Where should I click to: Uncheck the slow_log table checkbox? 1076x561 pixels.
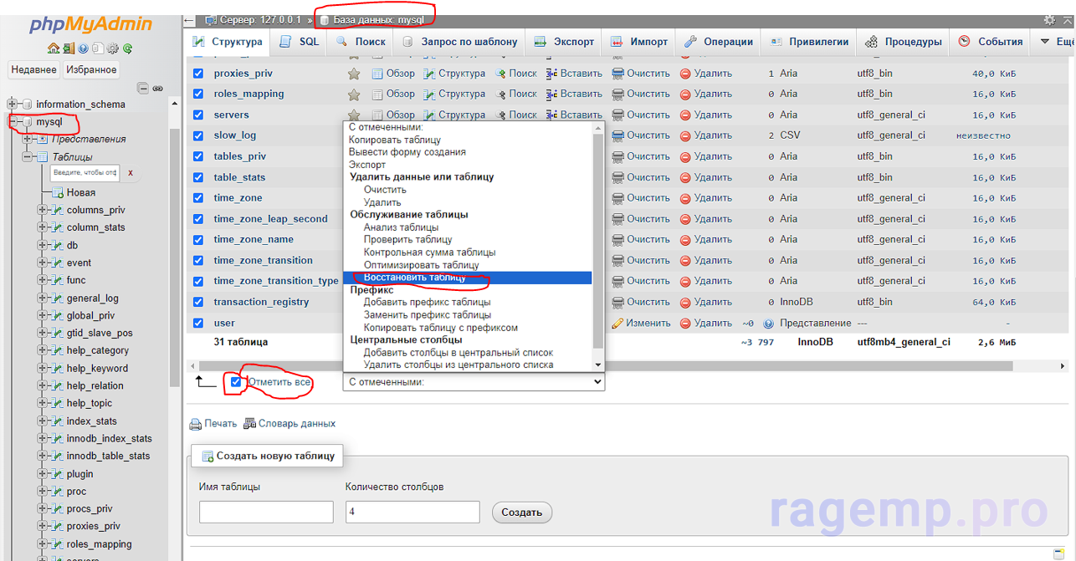click(x=198, y=135)
